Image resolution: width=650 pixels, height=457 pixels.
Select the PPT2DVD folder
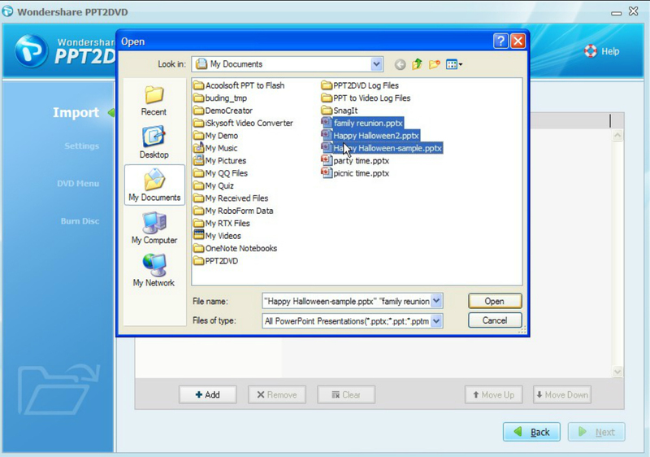(x=216, y=261)
